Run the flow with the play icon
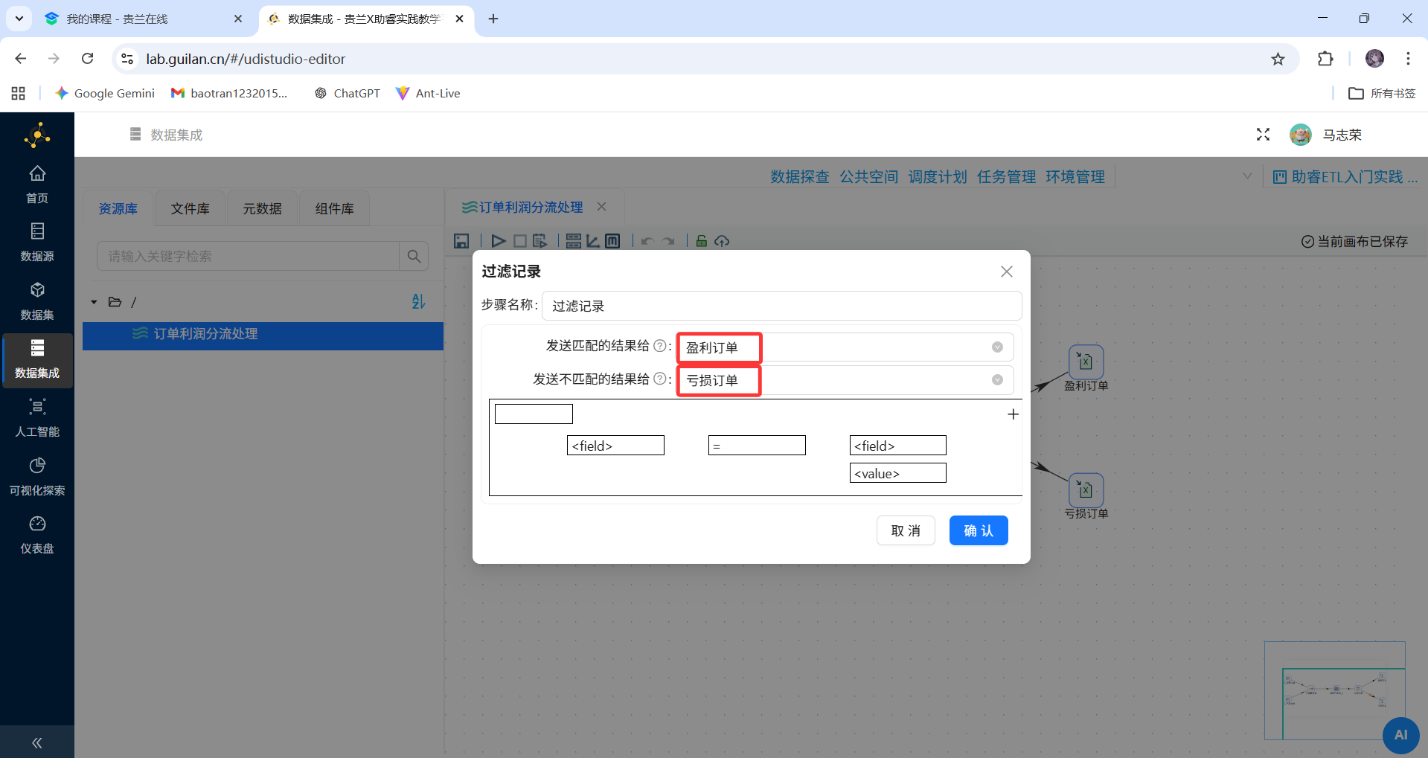1428x758 pixels. tap(499, 241)
